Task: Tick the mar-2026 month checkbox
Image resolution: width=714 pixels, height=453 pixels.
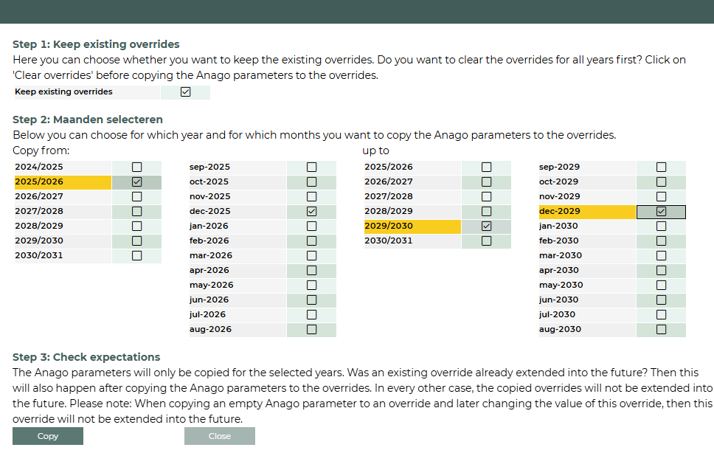Action: (x=311, y=255)
